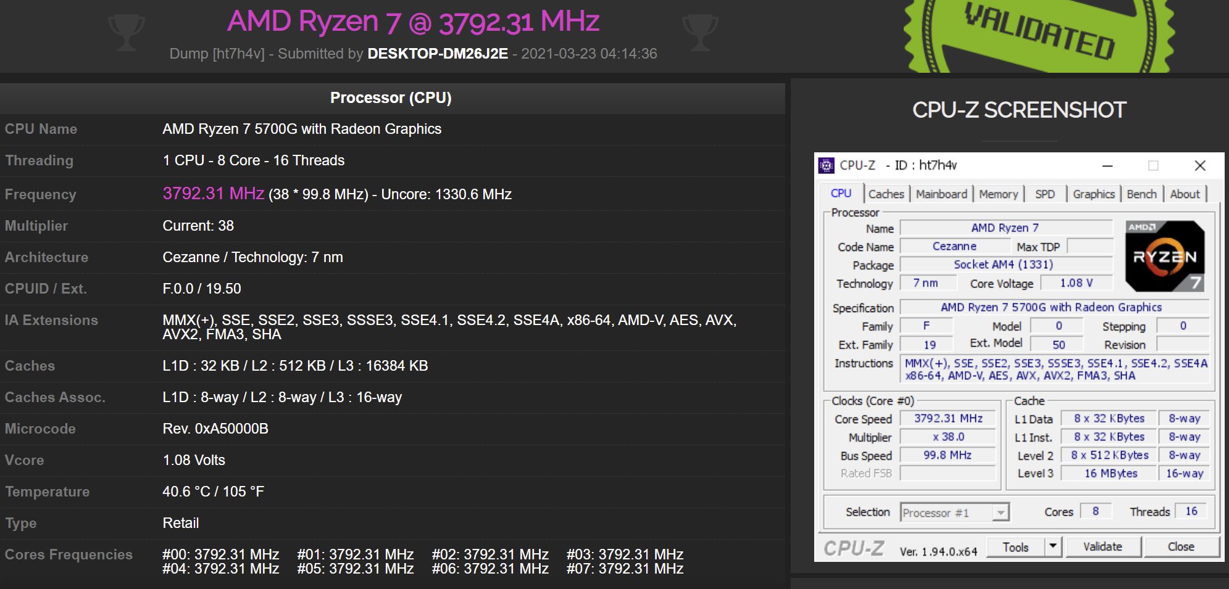Click the Vcore value 1.08 Volts
The height and width of the screenshot is (589, 1229).
click(194, 460)
